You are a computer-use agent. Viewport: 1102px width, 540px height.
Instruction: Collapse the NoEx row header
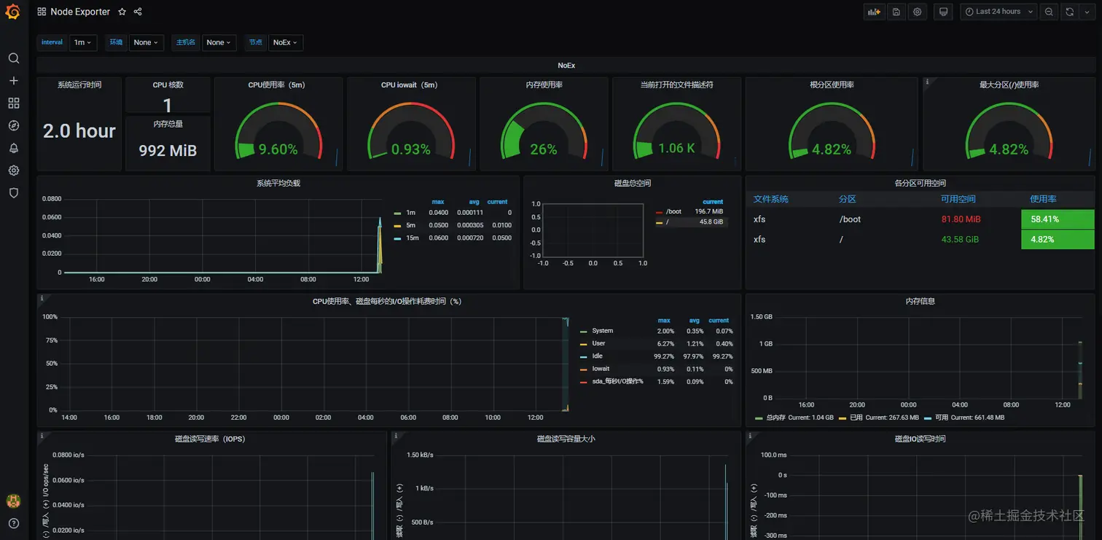pyautogui.click(x=566, y=66)
